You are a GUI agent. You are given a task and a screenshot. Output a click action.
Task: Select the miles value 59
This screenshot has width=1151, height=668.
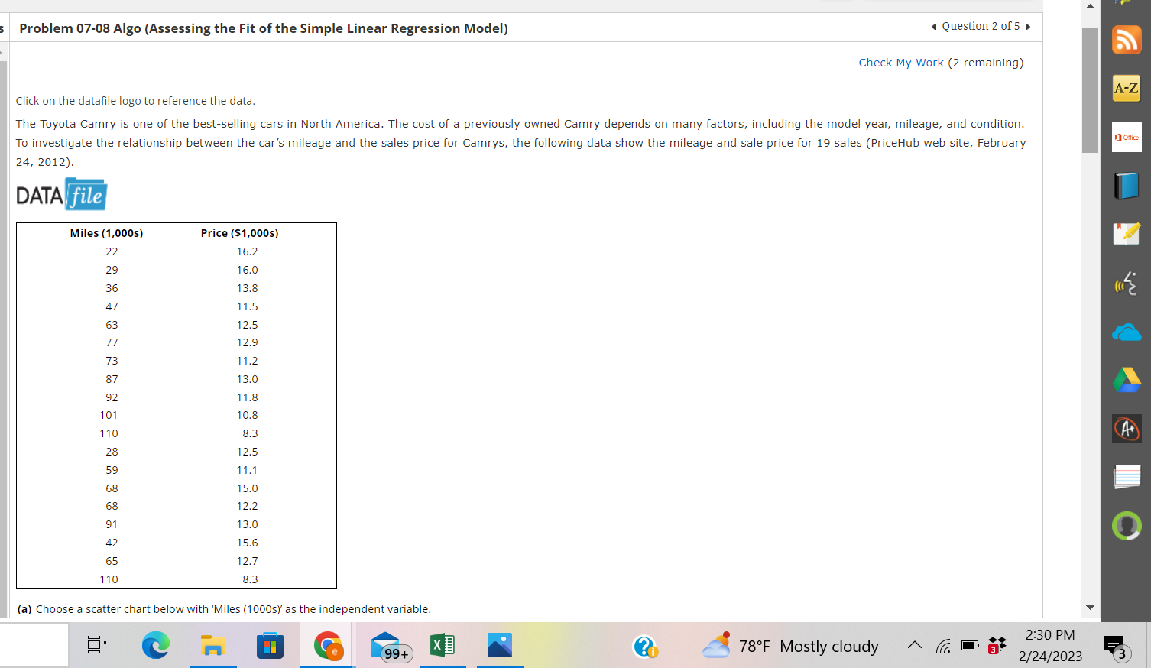coord(112,470)
